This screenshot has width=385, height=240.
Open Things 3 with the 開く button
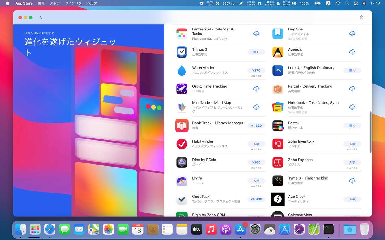pyautogui.click(x=256, y=52)
